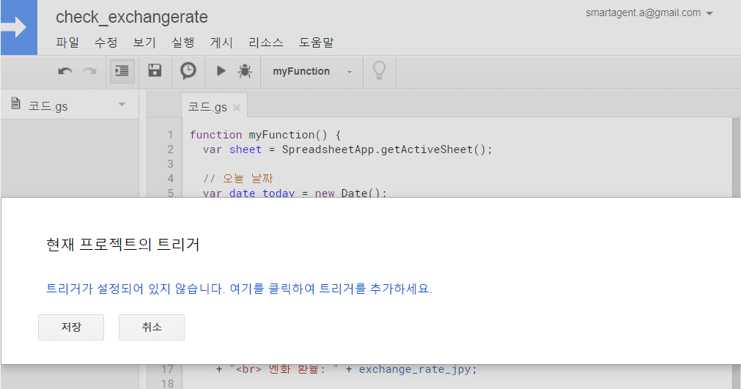The image size is (741, 389).
Task: Click the 취소 button in the dialog
Action: (x=152, y=327)
